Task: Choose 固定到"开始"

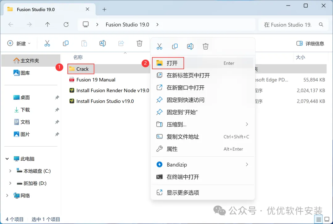Action: [x=203, y=112]
